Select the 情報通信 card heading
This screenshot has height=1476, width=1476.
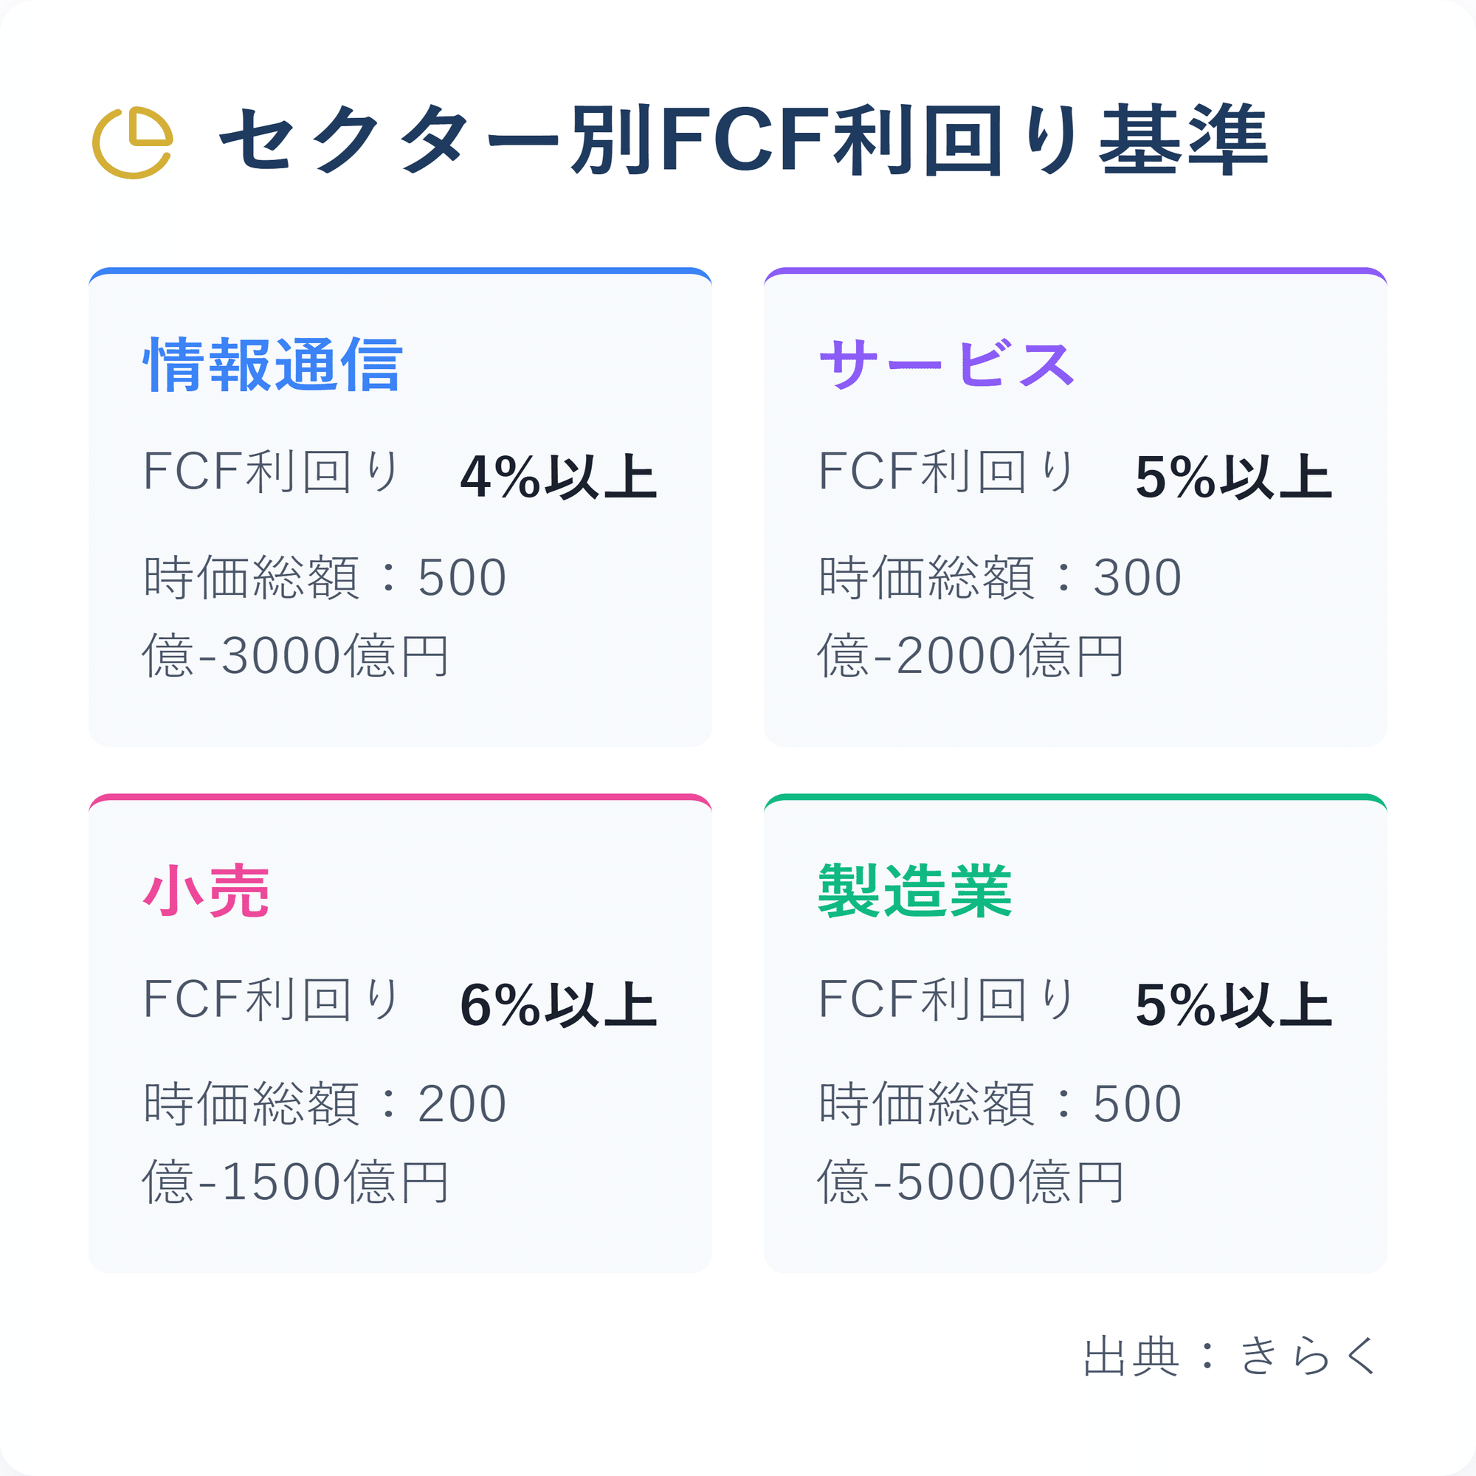pos(273,365)
